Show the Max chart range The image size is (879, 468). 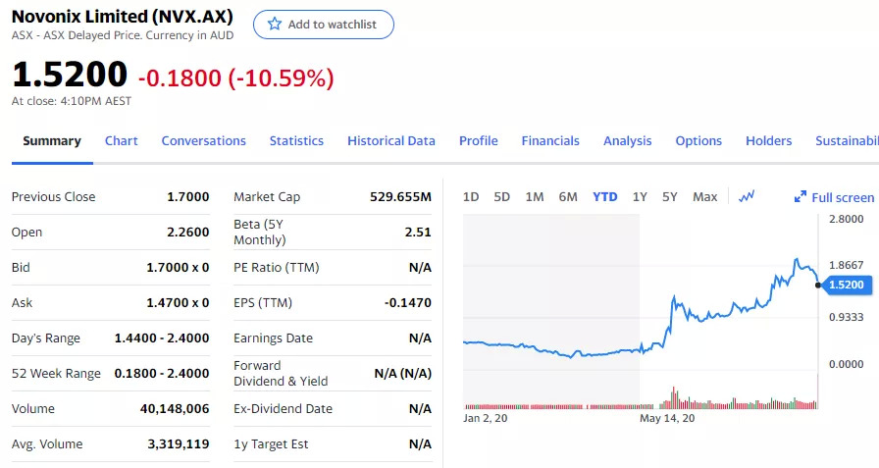pyautogui.click(x=704, y=196)
